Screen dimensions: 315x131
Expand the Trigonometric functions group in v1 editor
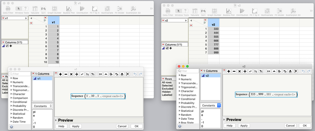[x=20, y=90]
